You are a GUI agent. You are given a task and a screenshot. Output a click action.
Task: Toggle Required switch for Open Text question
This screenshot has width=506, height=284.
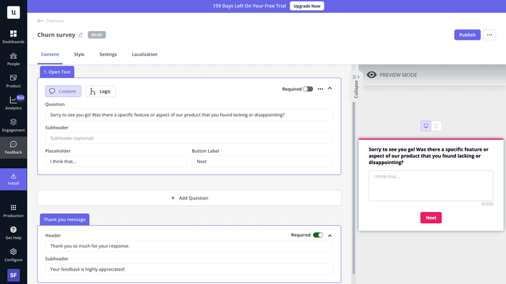(308, 89)
